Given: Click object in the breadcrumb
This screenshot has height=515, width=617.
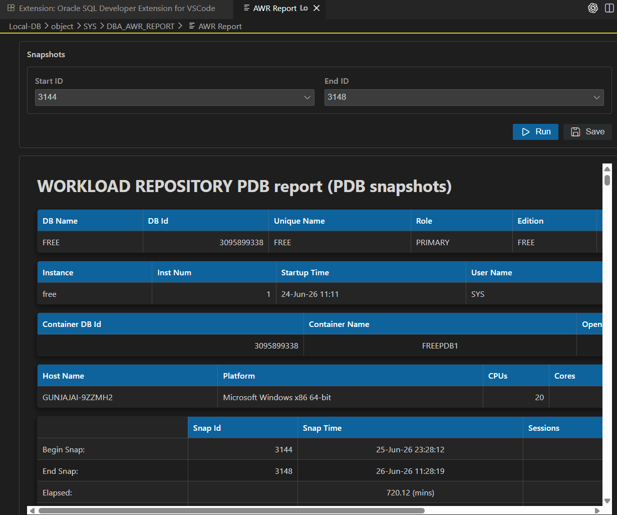Looking at the screenshot, I should click(x=62, y=26).
